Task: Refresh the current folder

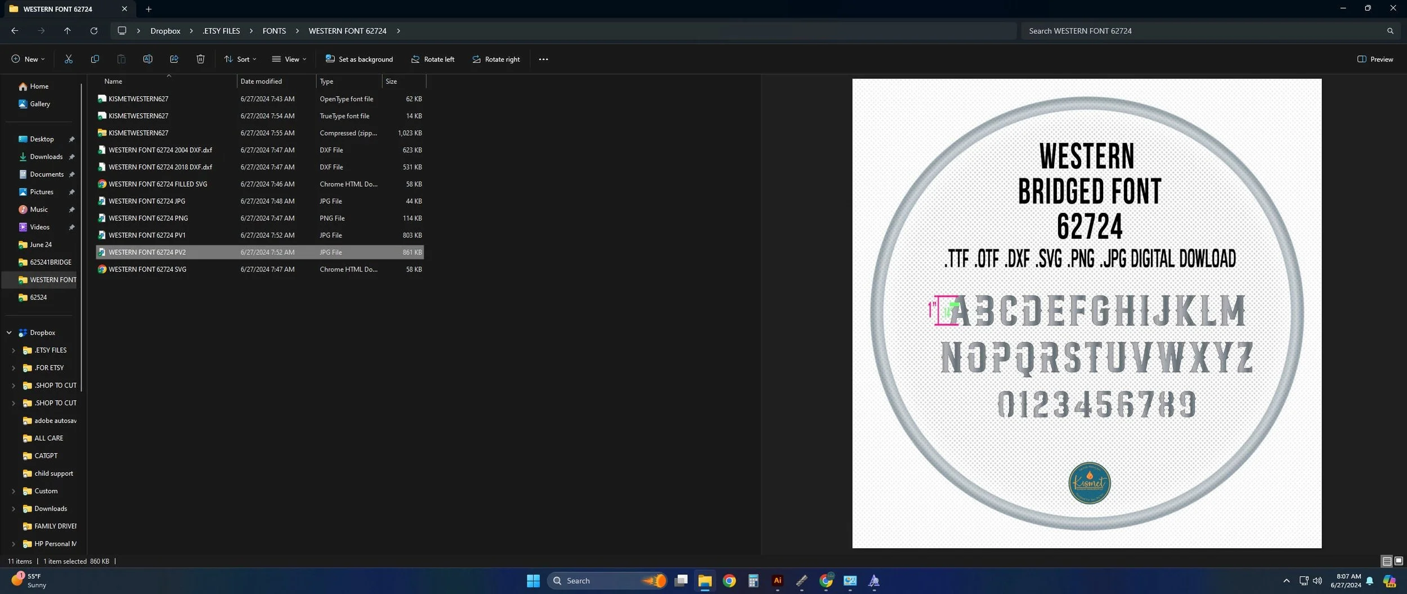Action: 94,31
